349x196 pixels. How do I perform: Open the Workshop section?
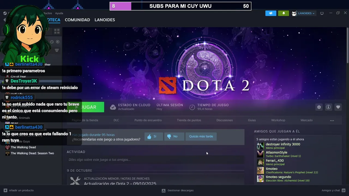coord(278,120)
